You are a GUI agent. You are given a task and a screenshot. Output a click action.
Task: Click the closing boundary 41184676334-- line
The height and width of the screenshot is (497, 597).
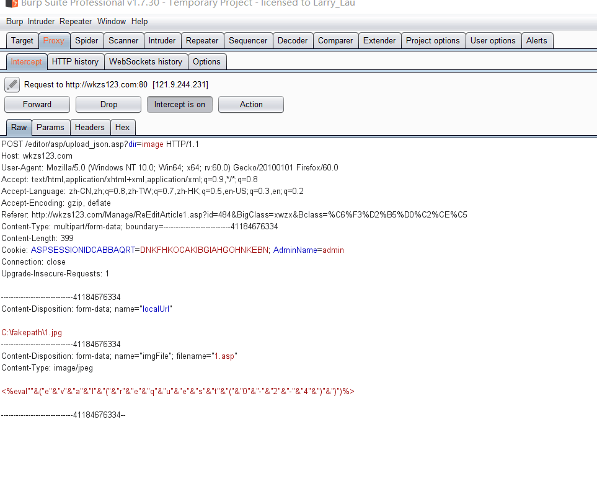click(63, 415)
